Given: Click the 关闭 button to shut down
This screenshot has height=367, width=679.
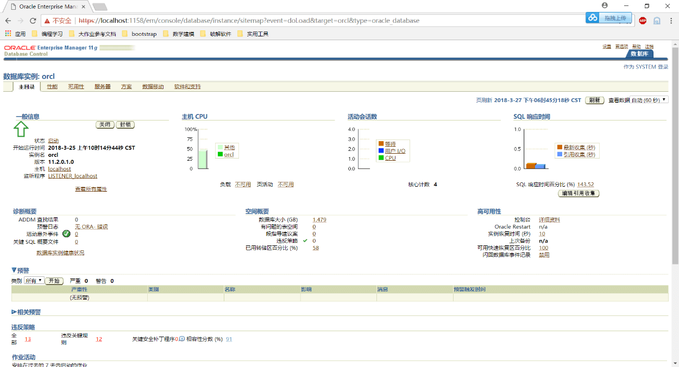Looking at the screenshot, I should coord(105,125).
